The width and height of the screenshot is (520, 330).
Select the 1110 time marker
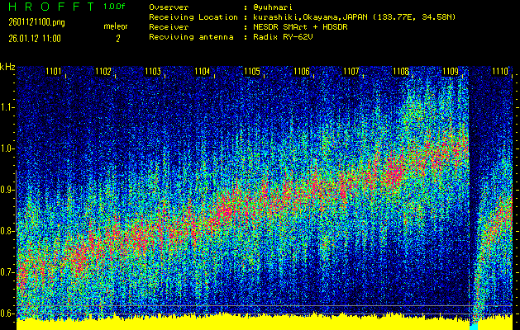pos(500,72)
